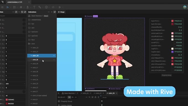Choose the shape tool house icon

coord(28,7)
